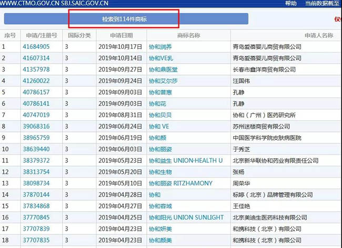The height and width of the screenshot is (248, 342).
Task: View trademark 协和益生 UNION·HEALTH U
Action: coord(186,160)
